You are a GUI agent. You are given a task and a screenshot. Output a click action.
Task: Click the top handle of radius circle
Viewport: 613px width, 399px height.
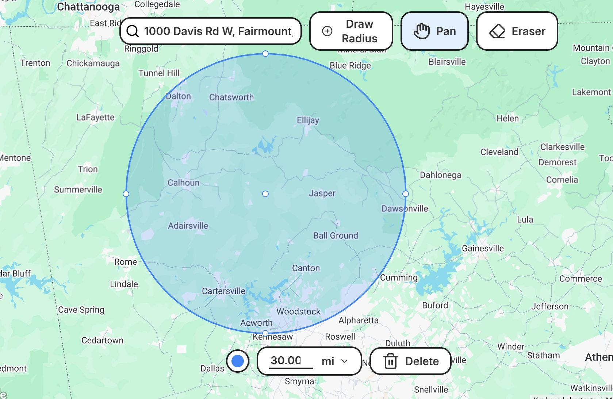(265, 54)
